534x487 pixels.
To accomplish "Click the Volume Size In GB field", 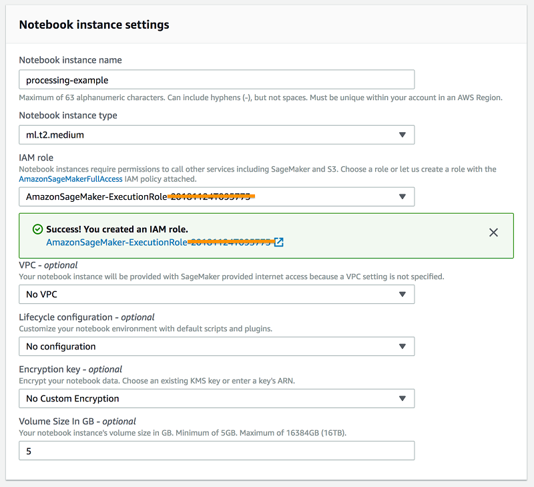I will point(216,451).
